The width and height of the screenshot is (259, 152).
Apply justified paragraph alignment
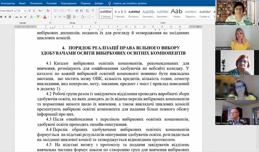(x=69, y=17)
